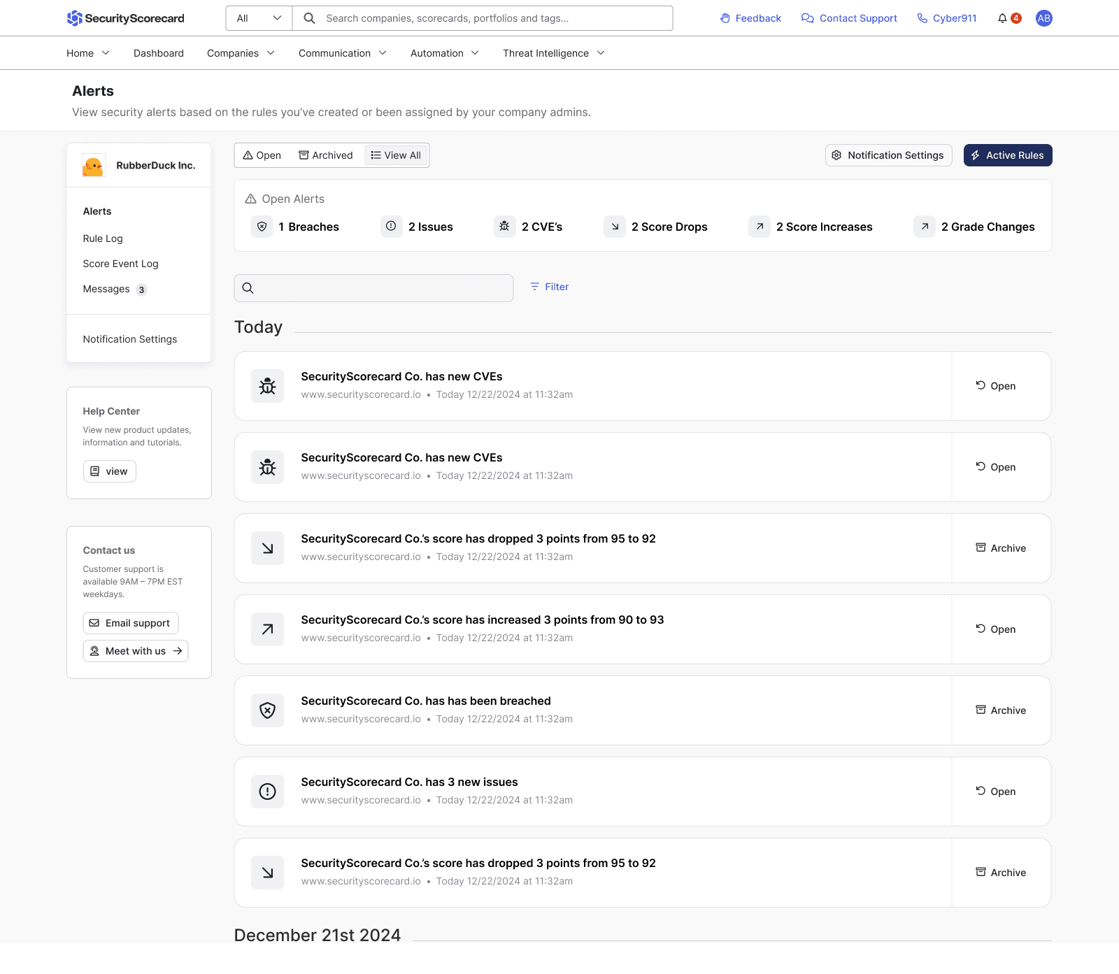Click 'SecurityScorecard Co. has has been breached' title
Image resolution: width=1119 pixels, height=974 pixels.
[x=426, y=701]
